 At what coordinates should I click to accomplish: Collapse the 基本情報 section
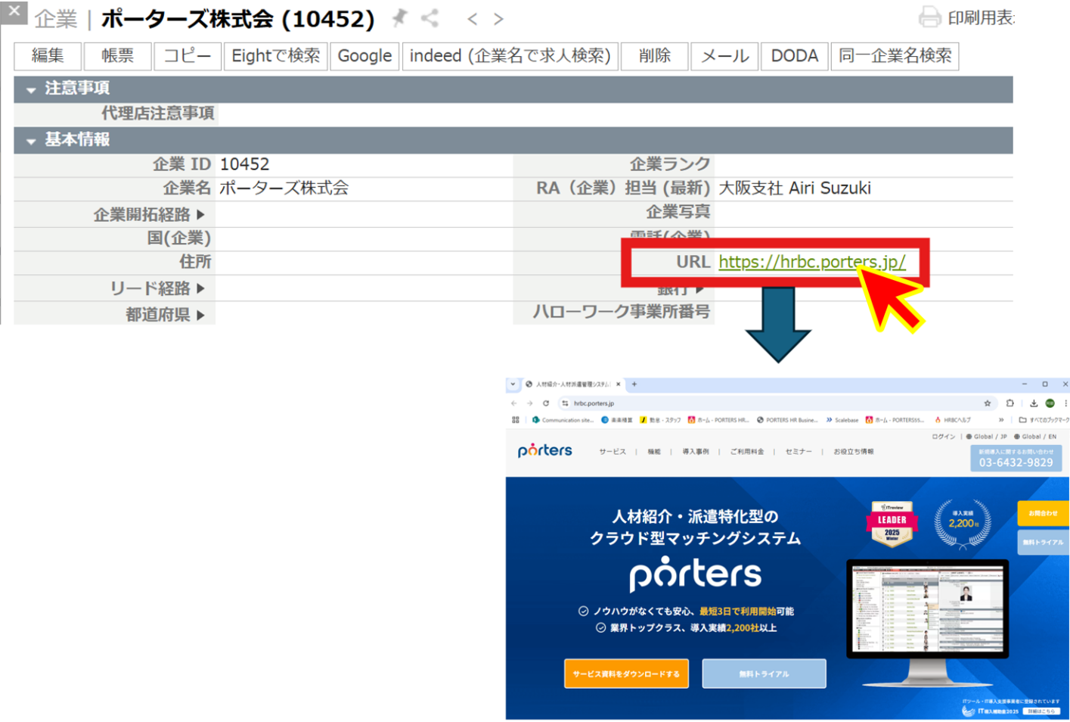[31, 141]
